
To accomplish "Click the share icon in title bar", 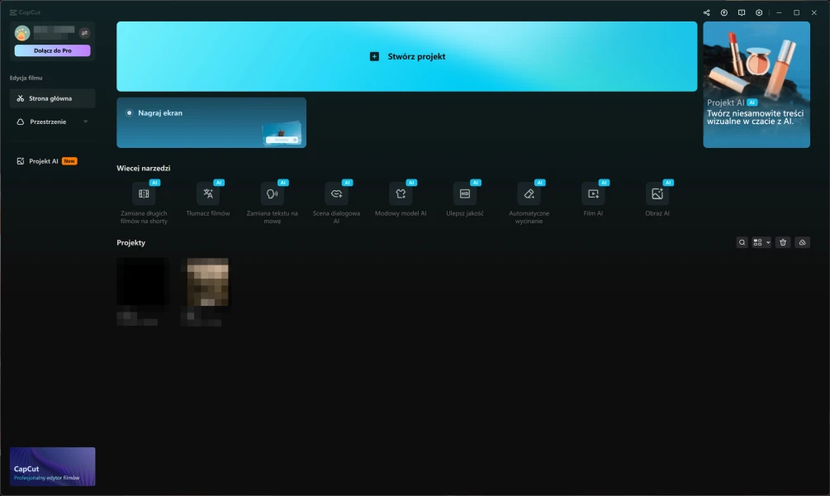I will [706, 12].
